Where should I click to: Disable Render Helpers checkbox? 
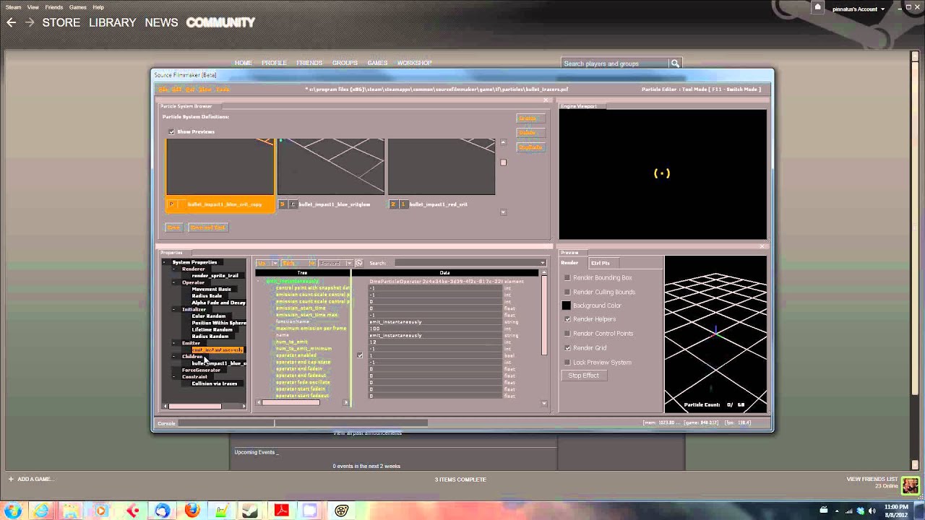tap(567, 319)
